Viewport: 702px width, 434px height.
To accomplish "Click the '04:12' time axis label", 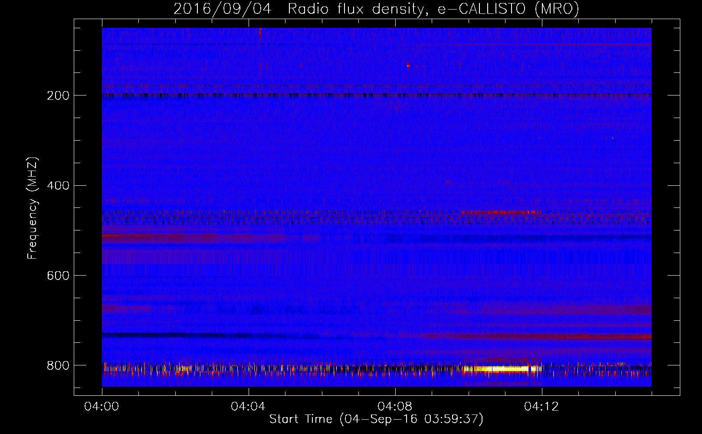I will [x=541, y=407].
